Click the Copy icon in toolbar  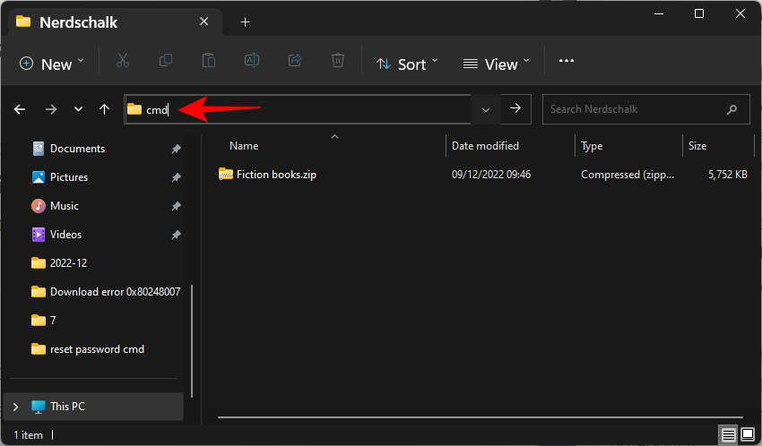coord(166,62)
